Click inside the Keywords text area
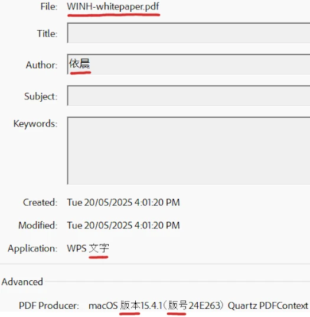The height and width of the screenshot is (317, 310). coord(188,151)
